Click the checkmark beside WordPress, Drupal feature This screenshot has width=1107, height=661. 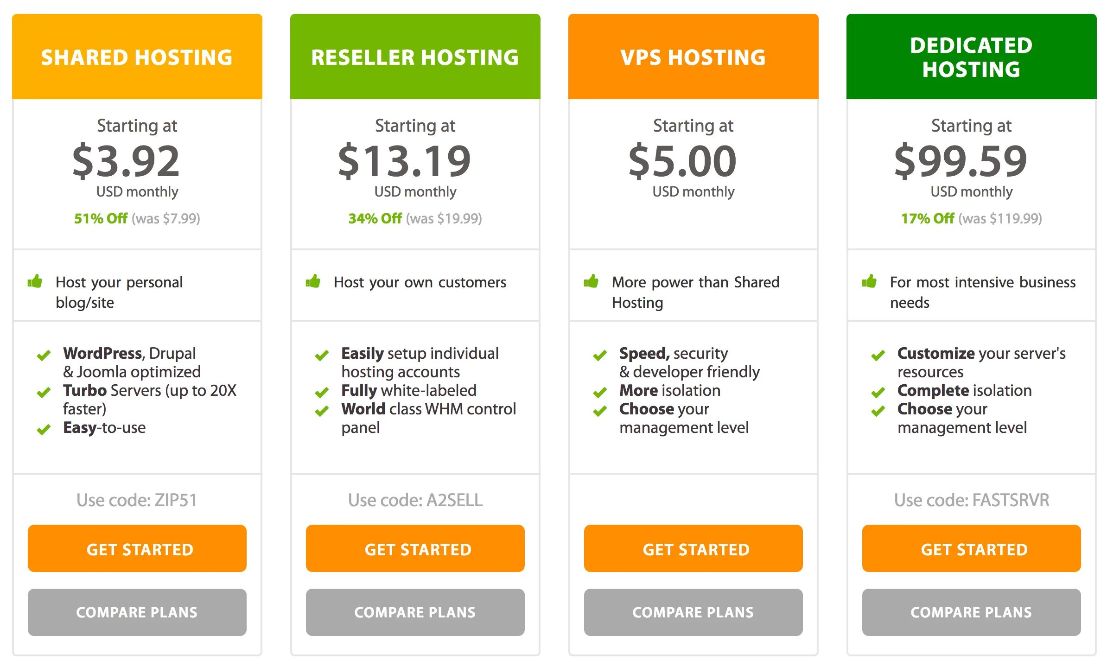click(44, 356)
